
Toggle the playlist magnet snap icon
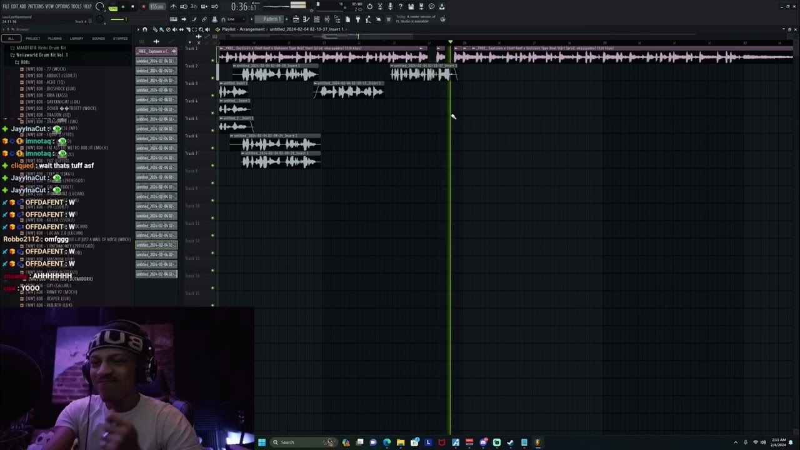145,29
